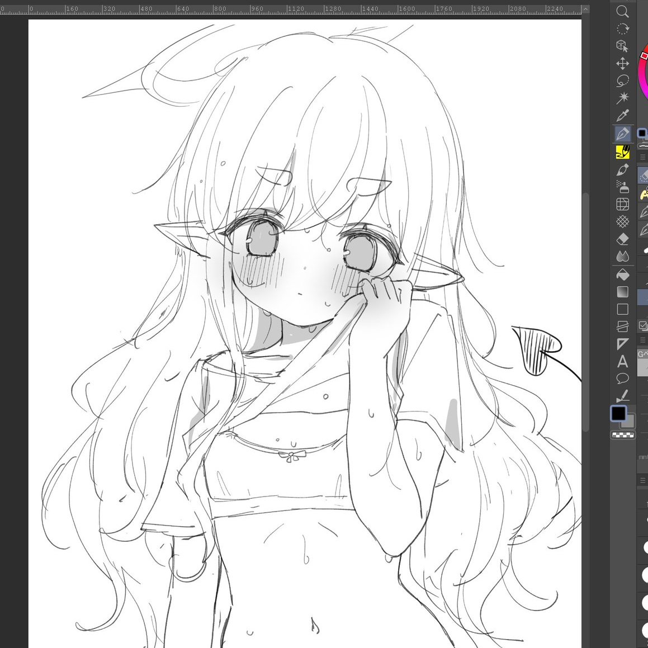Select the Text tool letter A
This screenshot has height=648, width=648.
622,362
